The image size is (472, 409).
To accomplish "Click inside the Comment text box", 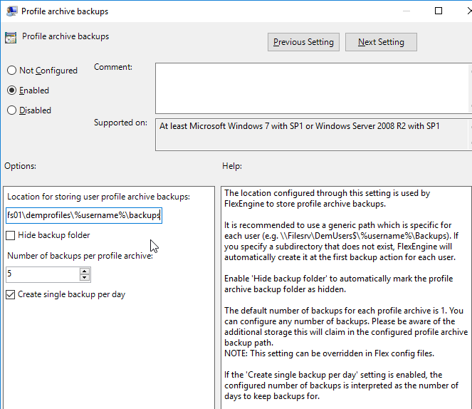I will 313,88.
